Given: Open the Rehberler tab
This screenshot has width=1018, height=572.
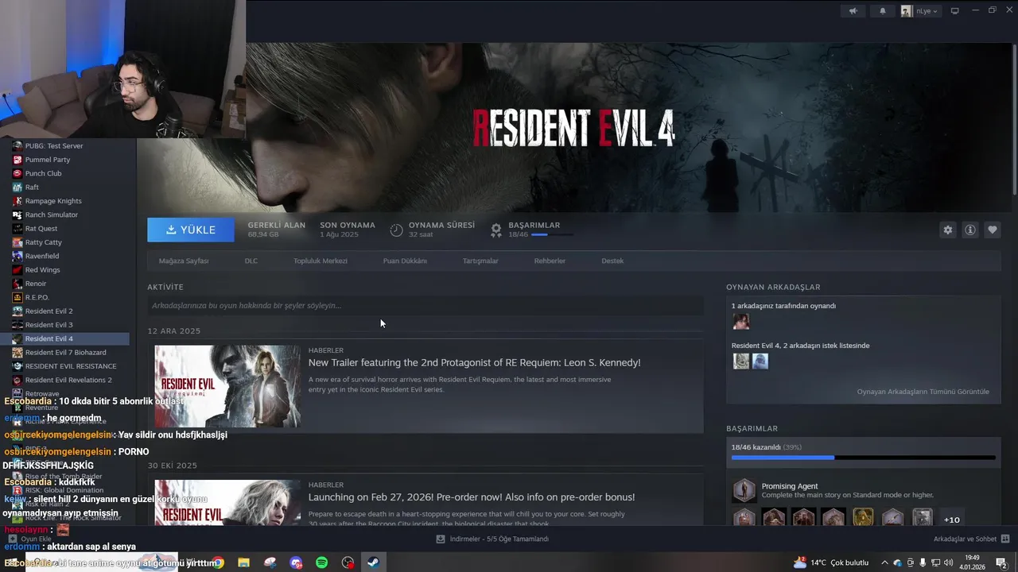Looking at the screenshot, I should coord(550,261).
